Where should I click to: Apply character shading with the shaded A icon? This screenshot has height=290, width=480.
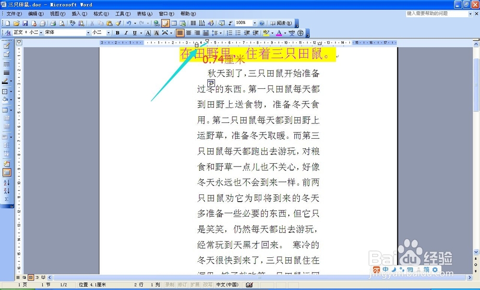click(156, 33)
